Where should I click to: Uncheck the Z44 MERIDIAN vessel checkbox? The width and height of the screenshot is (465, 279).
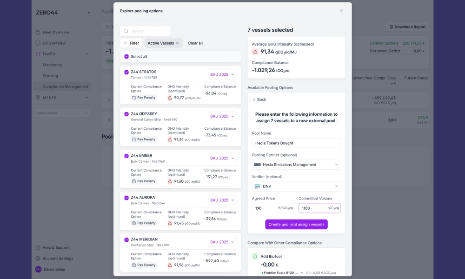[x=126, y=239]
